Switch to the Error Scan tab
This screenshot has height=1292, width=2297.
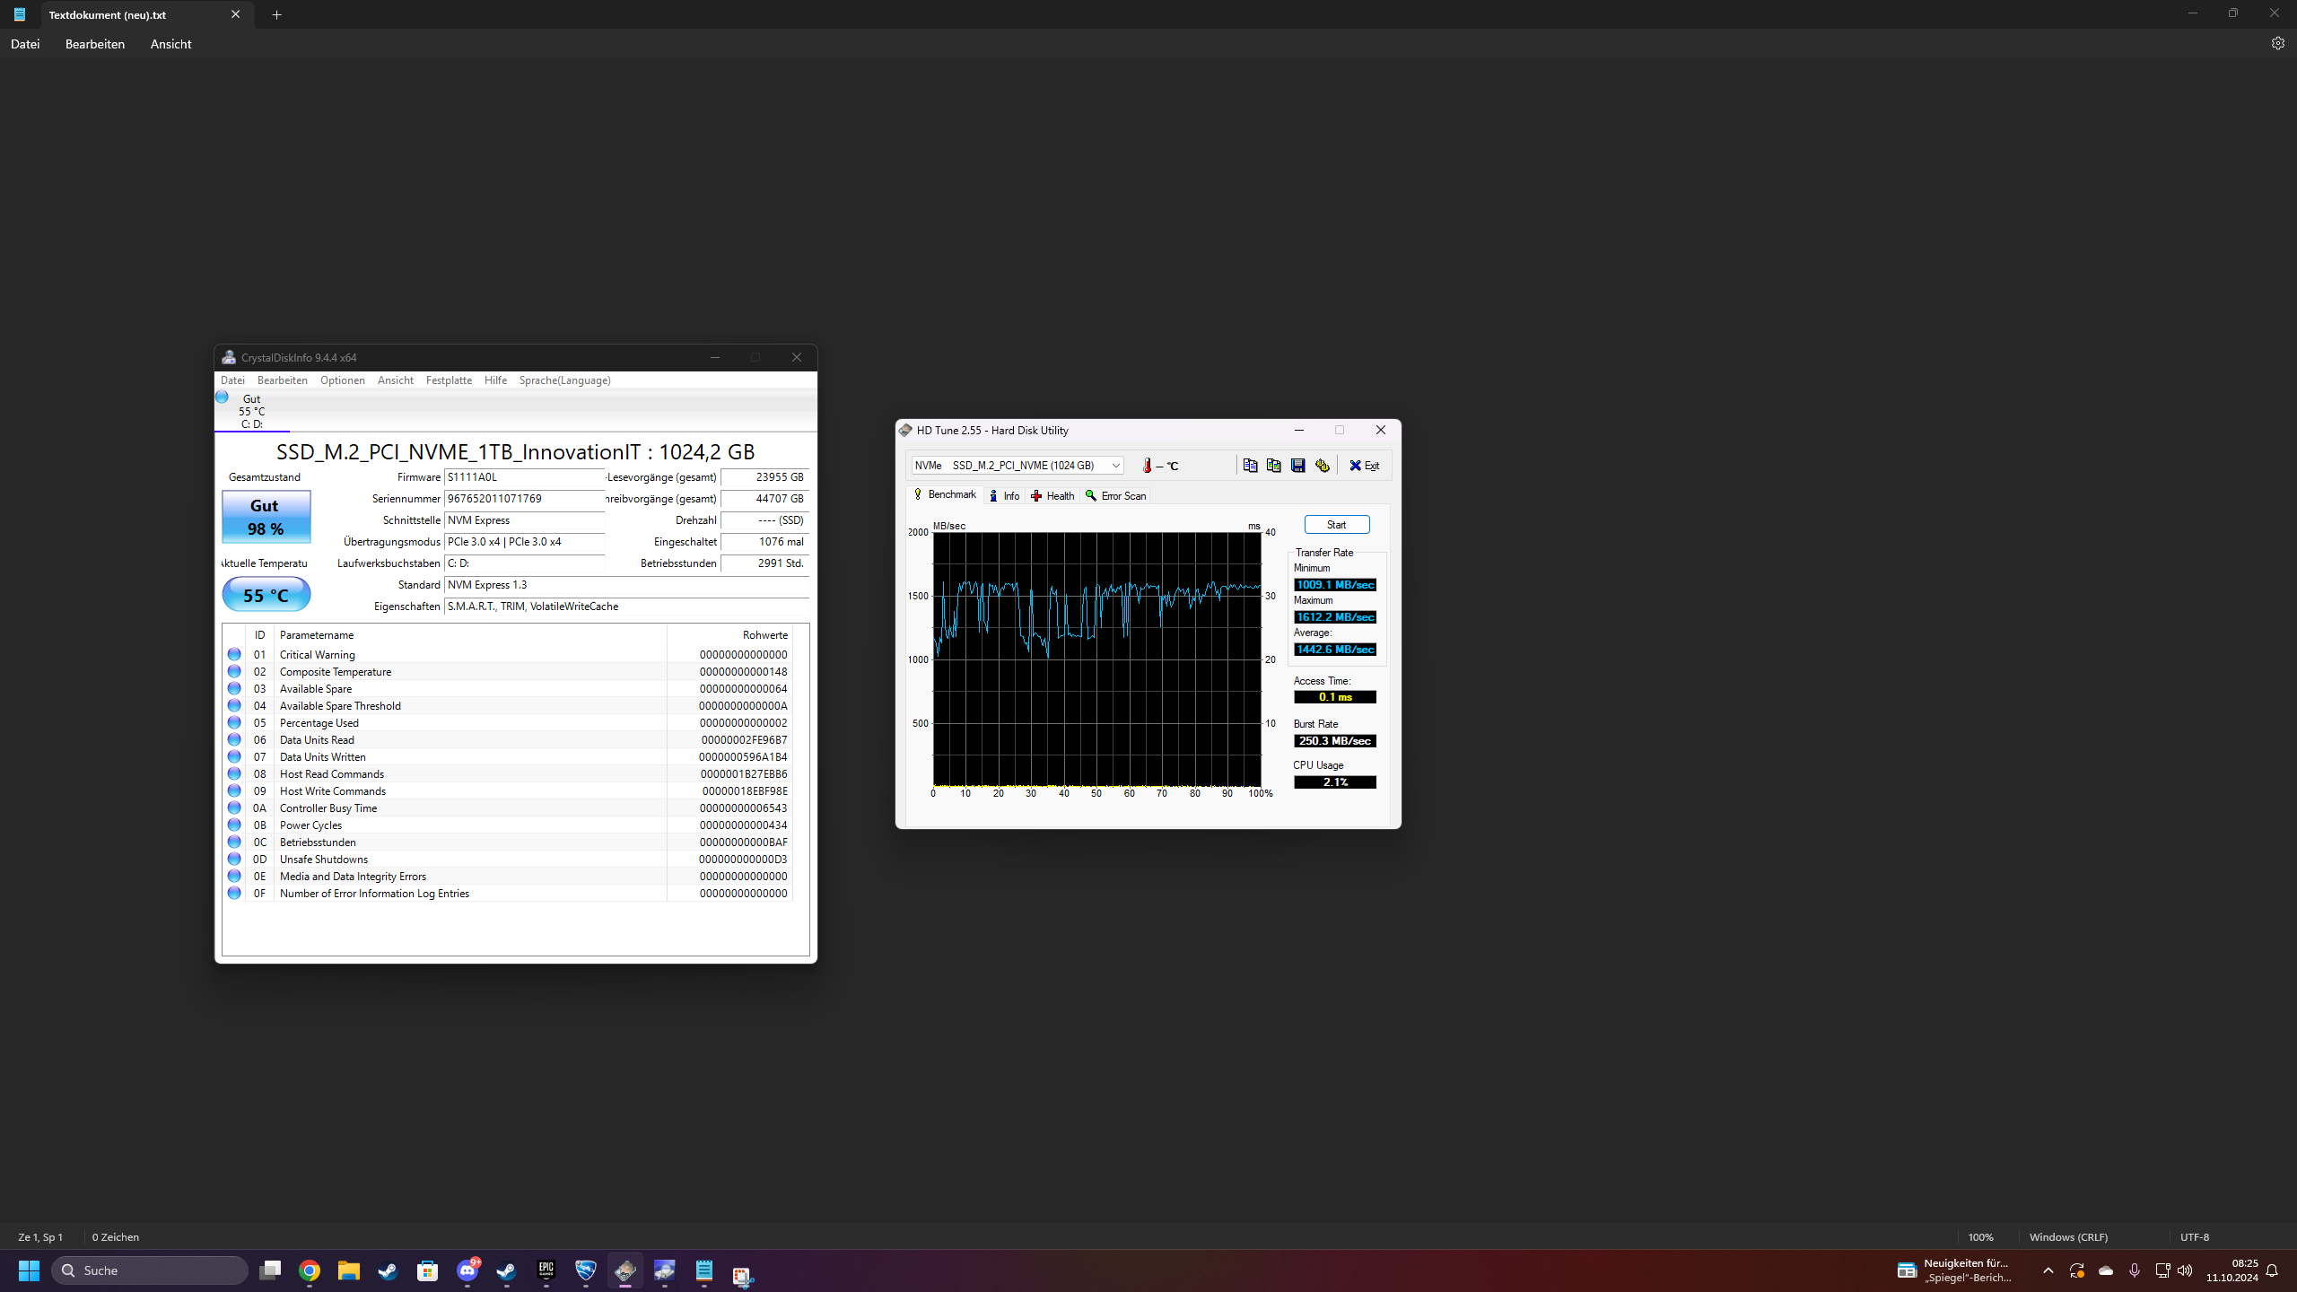coord(1115,495)
